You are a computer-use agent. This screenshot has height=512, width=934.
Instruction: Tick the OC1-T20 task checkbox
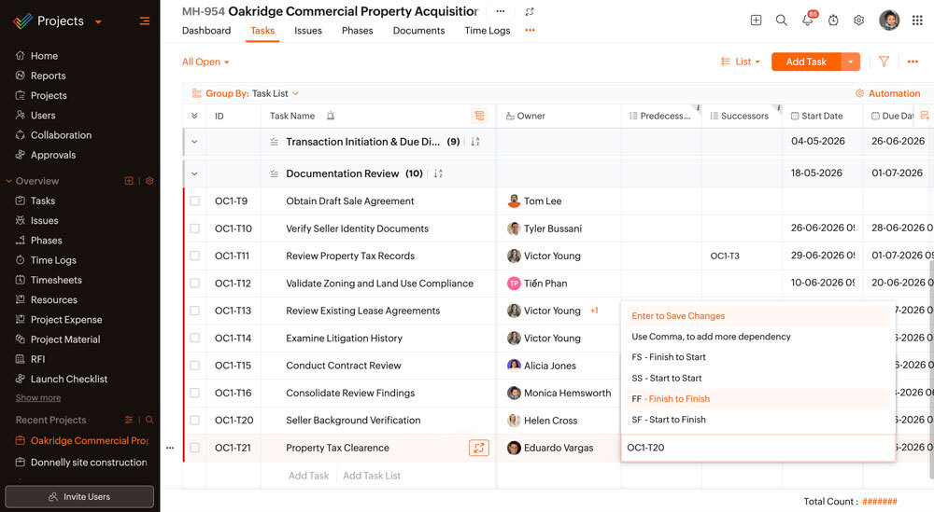(195, 420)
